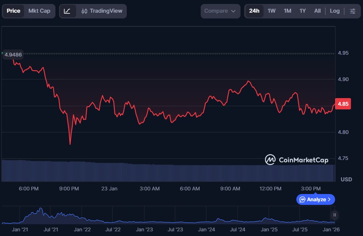Screen dimensions: 363x236
Task: Click the 9:00 PM price dip point
Action: [x=70, y=144]
